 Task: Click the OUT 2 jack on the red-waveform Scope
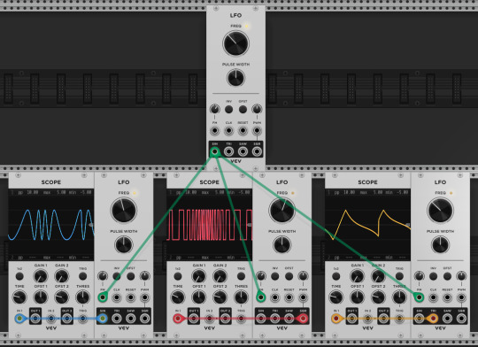pyautogui.click(x=225, y=319)
